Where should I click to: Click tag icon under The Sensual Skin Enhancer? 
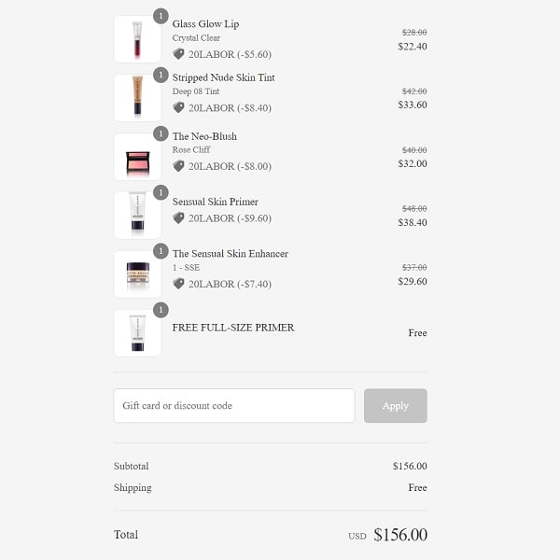(x=178, y=284)
